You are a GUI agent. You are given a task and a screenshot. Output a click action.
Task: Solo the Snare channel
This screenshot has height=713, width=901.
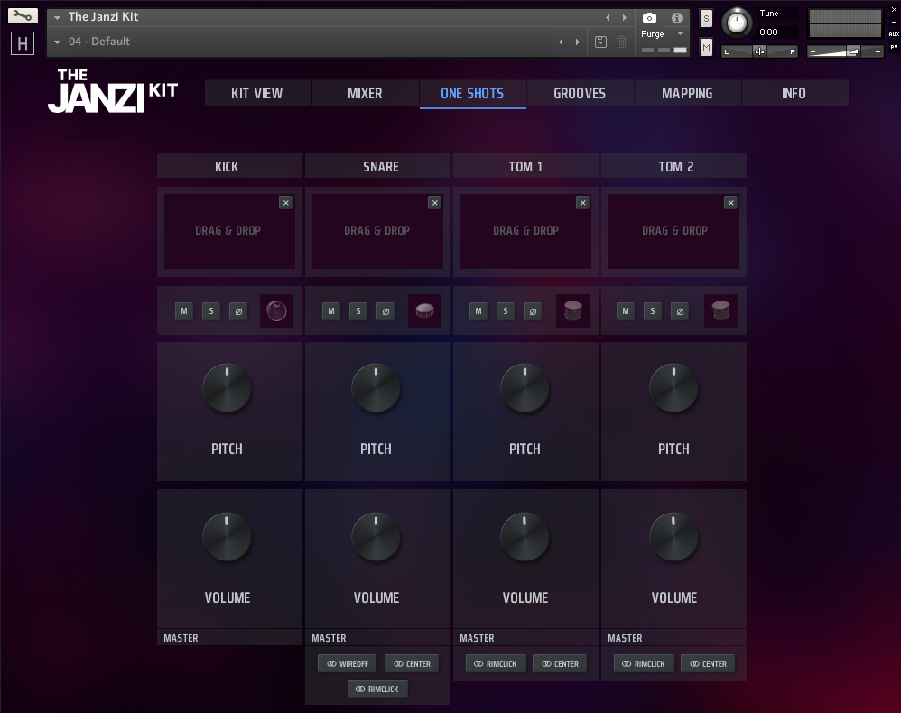(x=358, y=311)
